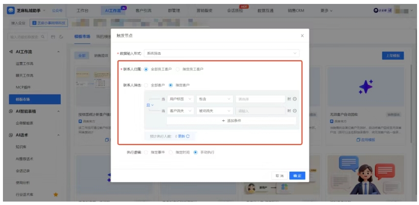419x205 pixels.
Task: Select 全部客户 radio button
Action: click(x=146, y=86)
